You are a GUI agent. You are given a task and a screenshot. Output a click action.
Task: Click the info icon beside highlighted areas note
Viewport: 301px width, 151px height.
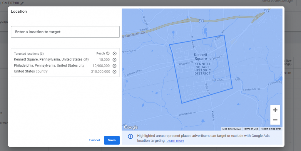pyautogui.click(x=130, y=136)
